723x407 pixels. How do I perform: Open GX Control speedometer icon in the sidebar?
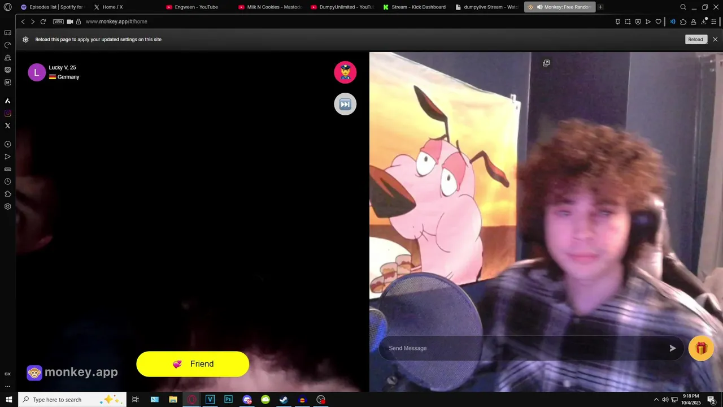coord(7,45)
